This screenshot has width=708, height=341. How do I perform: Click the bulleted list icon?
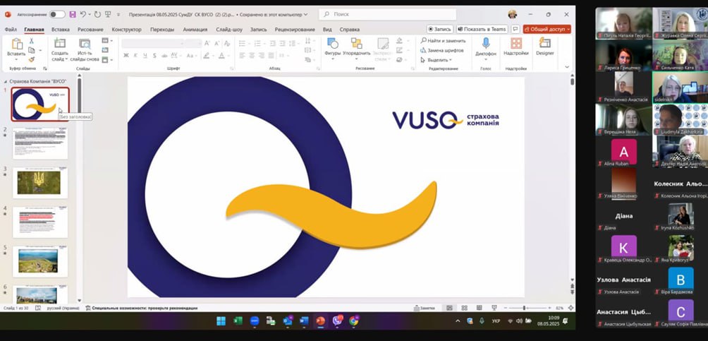click(x=242, y=43)
